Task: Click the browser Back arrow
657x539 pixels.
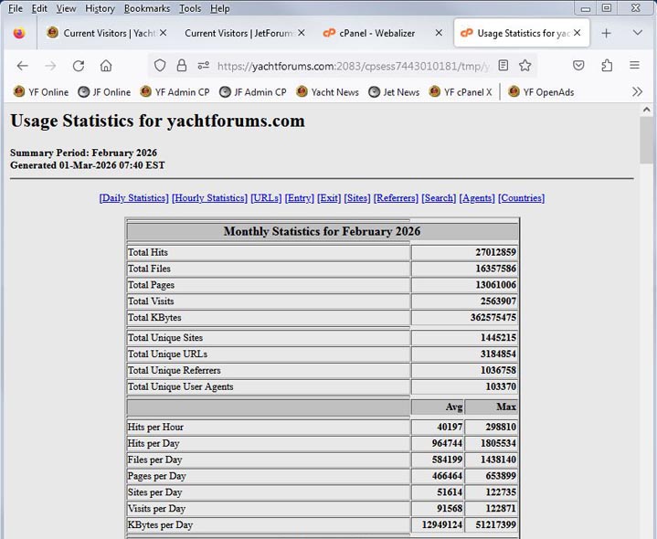Action: (23, 66)
